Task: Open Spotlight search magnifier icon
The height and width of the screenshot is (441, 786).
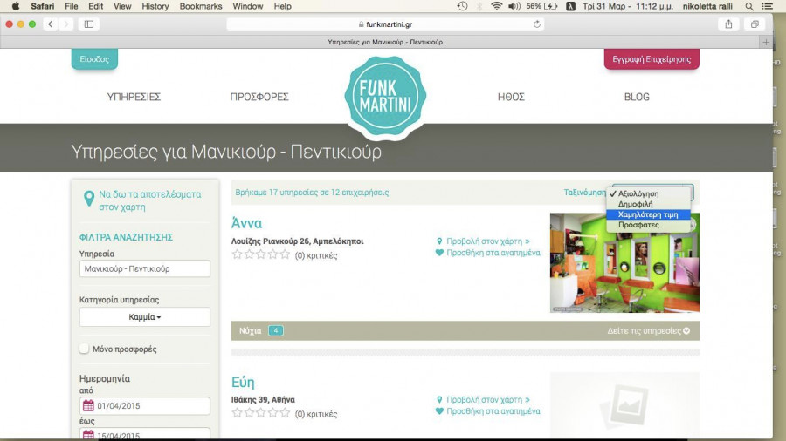Action: [730, 6]
